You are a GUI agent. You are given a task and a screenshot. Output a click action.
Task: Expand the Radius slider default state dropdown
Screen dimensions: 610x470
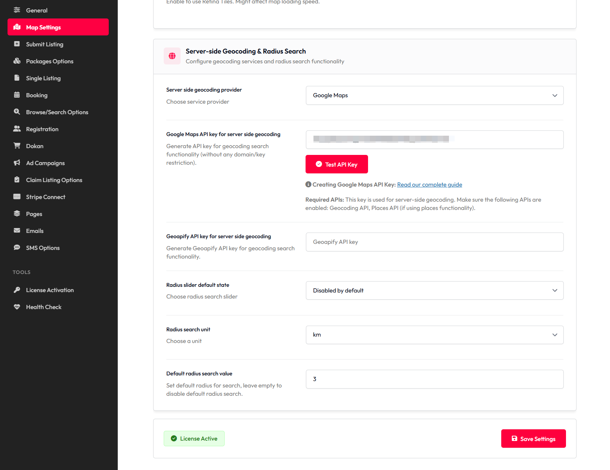click(x=434, y=291)
